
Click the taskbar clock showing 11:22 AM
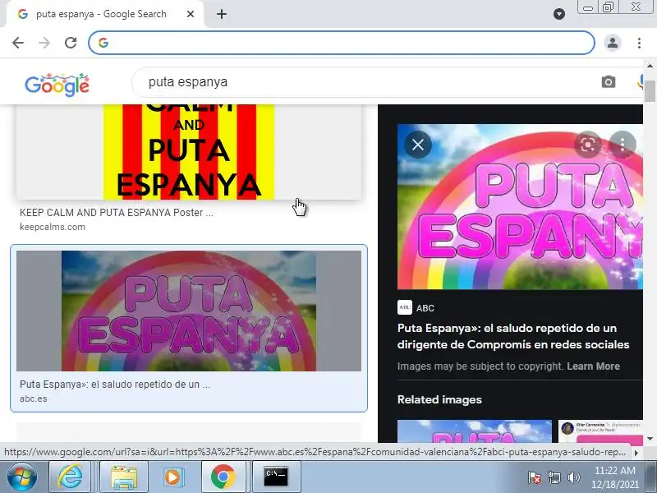pos(614,477)
